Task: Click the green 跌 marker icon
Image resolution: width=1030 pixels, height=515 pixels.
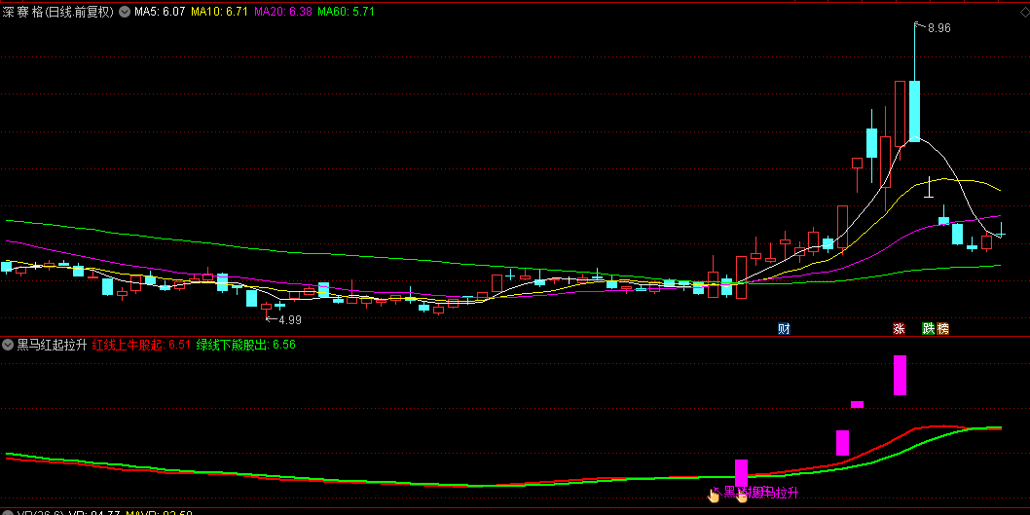Action: 928,328
